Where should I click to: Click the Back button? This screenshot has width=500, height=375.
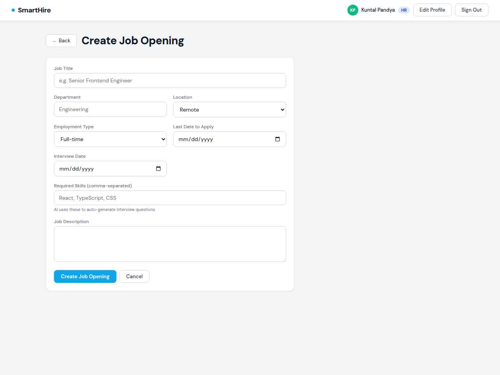(x=61, y=40)
